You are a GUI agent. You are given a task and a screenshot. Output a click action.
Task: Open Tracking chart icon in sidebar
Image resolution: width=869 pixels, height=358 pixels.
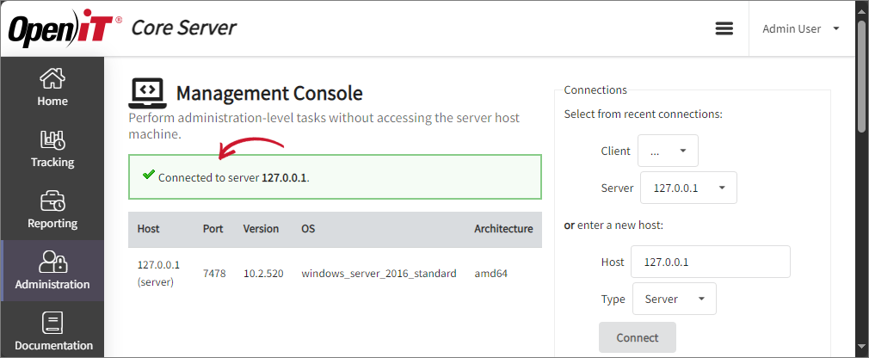tap(52, 140)
